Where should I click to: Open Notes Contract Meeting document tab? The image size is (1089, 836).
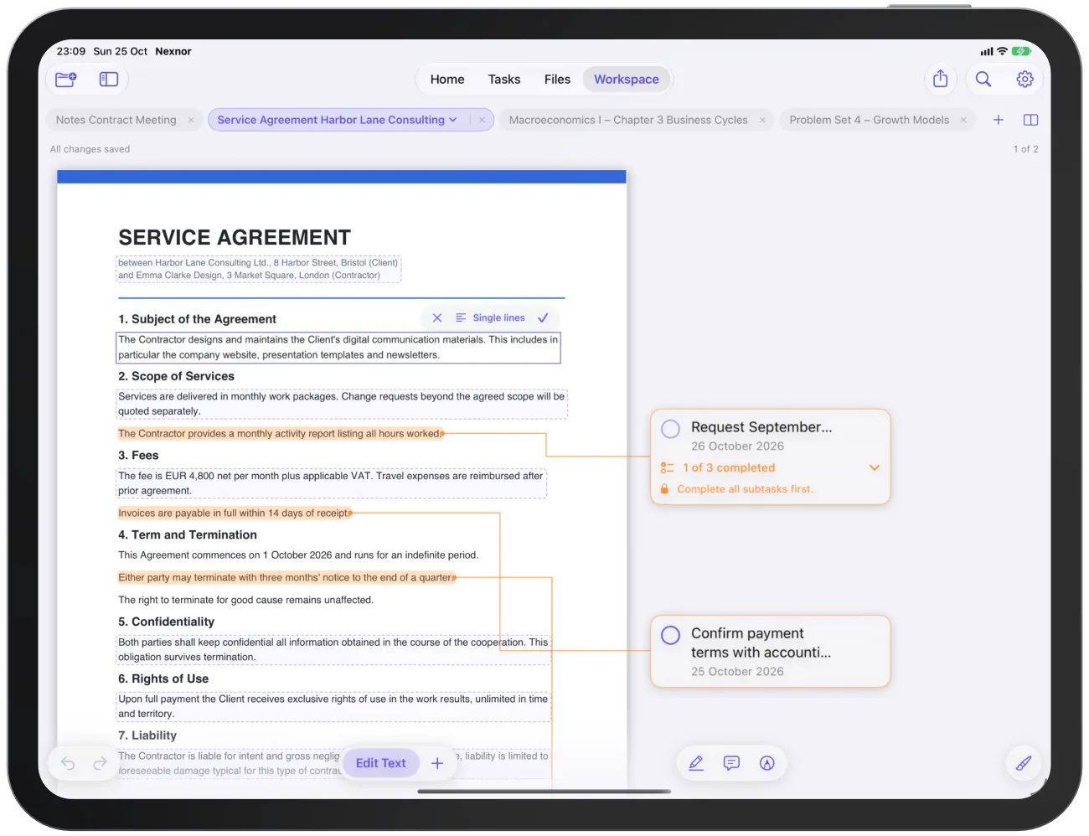tap(116, 120)
